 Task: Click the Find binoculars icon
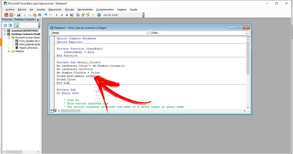click(x=39, y=15)
